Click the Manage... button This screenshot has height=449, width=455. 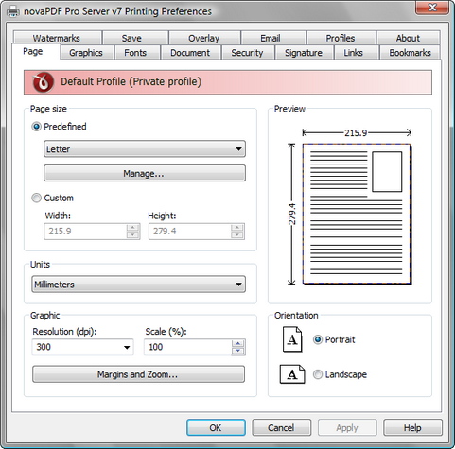[x=145, y=173]
